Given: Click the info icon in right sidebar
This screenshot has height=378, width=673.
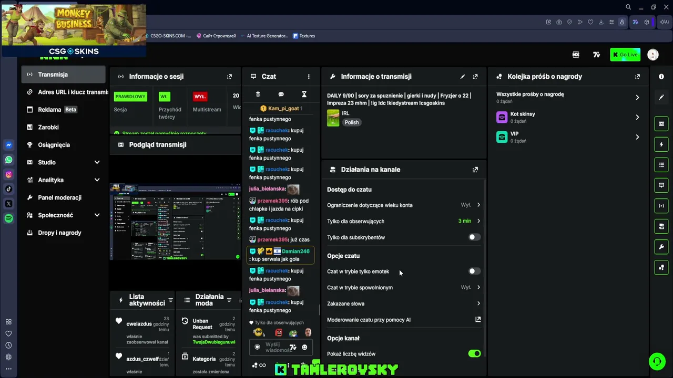Looking at the screenshot, I should click(661, 77).
